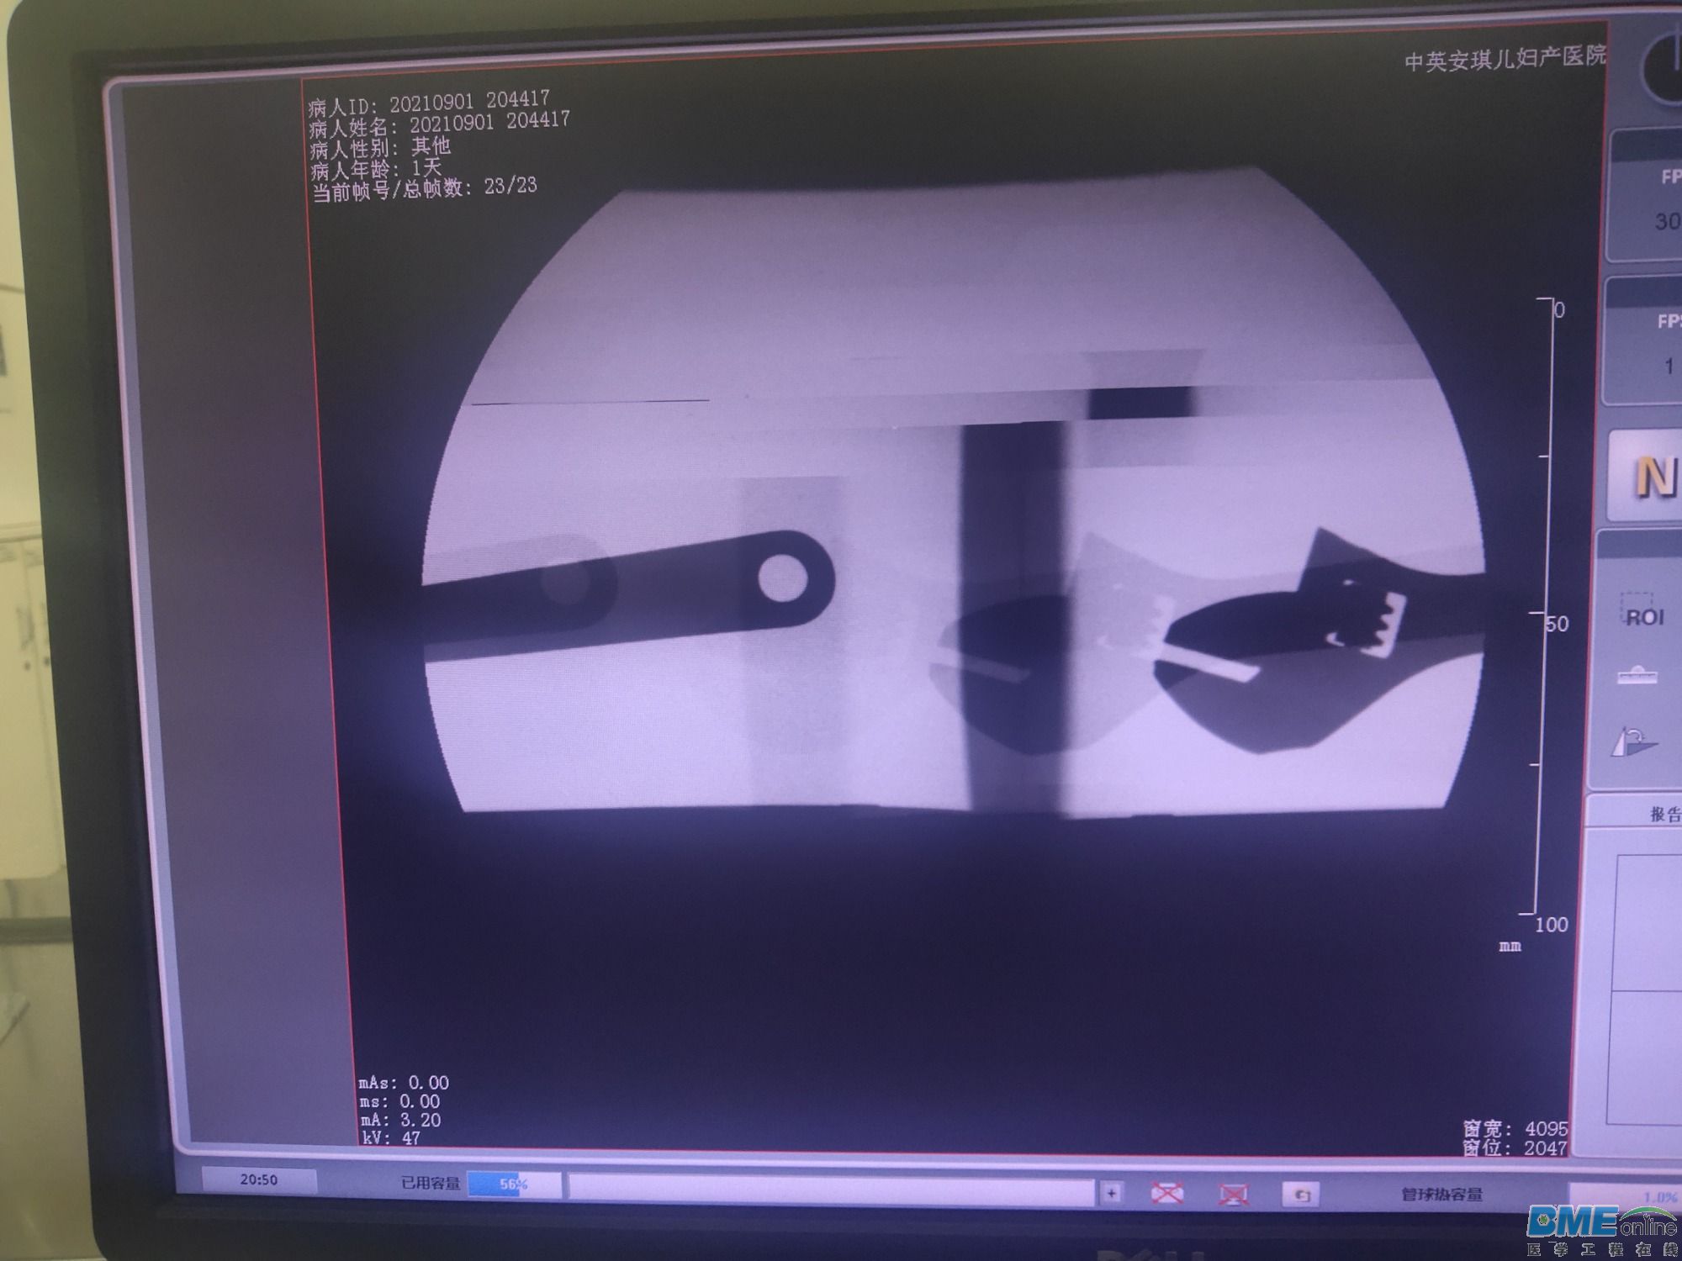
Task: Click the frame counter 23/23 text
Action: (x=425, y=188)
